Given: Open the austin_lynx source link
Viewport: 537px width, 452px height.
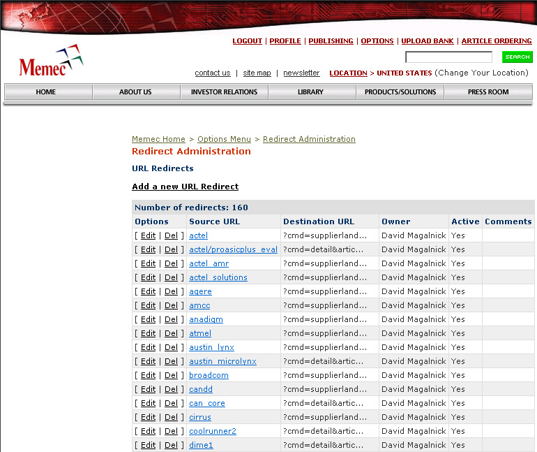Looking at the screenshot, I should click(x=211, y=347).
